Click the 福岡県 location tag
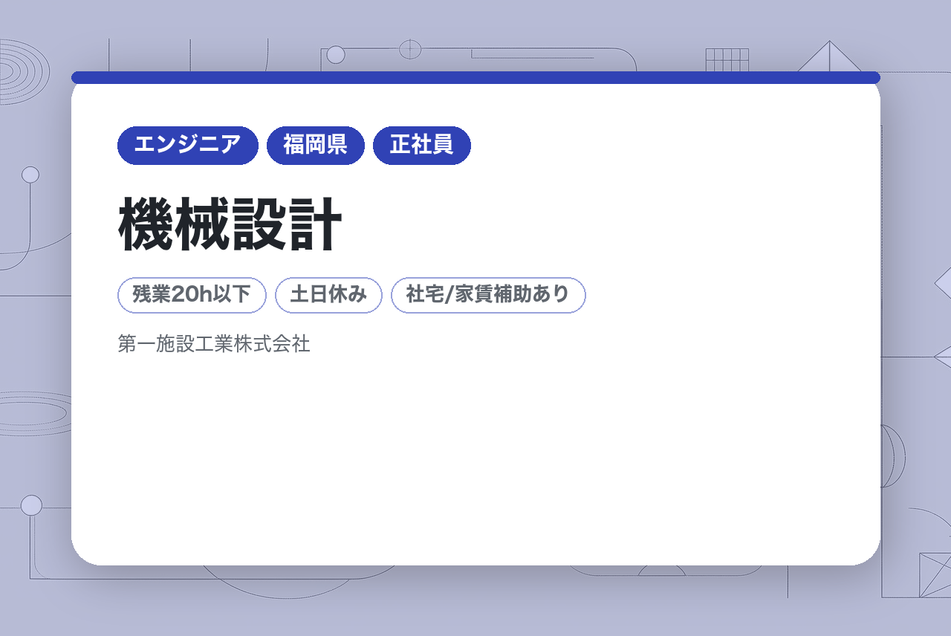The width and height of the screenshot is (951, 636). coord(316,146)
